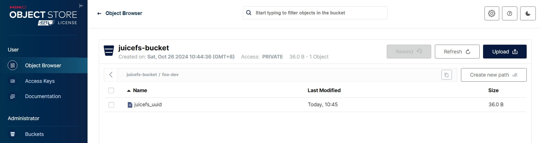Image resolution: width=540 pixels, height=143 pixels.
Task: Open Buckets in Administrator section
Action: [34, 134]
